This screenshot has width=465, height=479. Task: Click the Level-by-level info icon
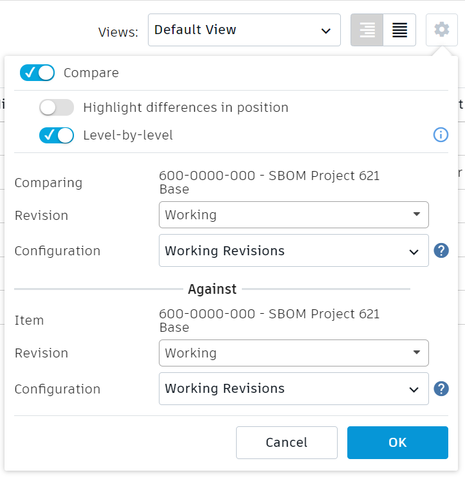click(441, 135)
